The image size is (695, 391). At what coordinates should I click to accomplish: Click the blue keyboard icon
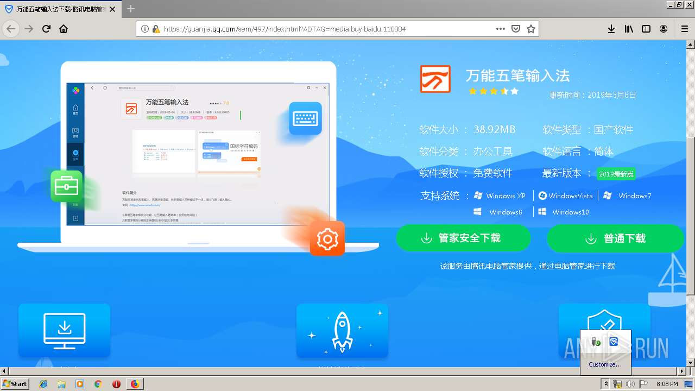tap(305, 118)
